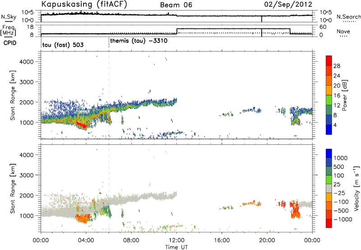This screenshot has height=250, width=361.
Task: Click the 'CPID' label
Action: [x=10, y=43]
